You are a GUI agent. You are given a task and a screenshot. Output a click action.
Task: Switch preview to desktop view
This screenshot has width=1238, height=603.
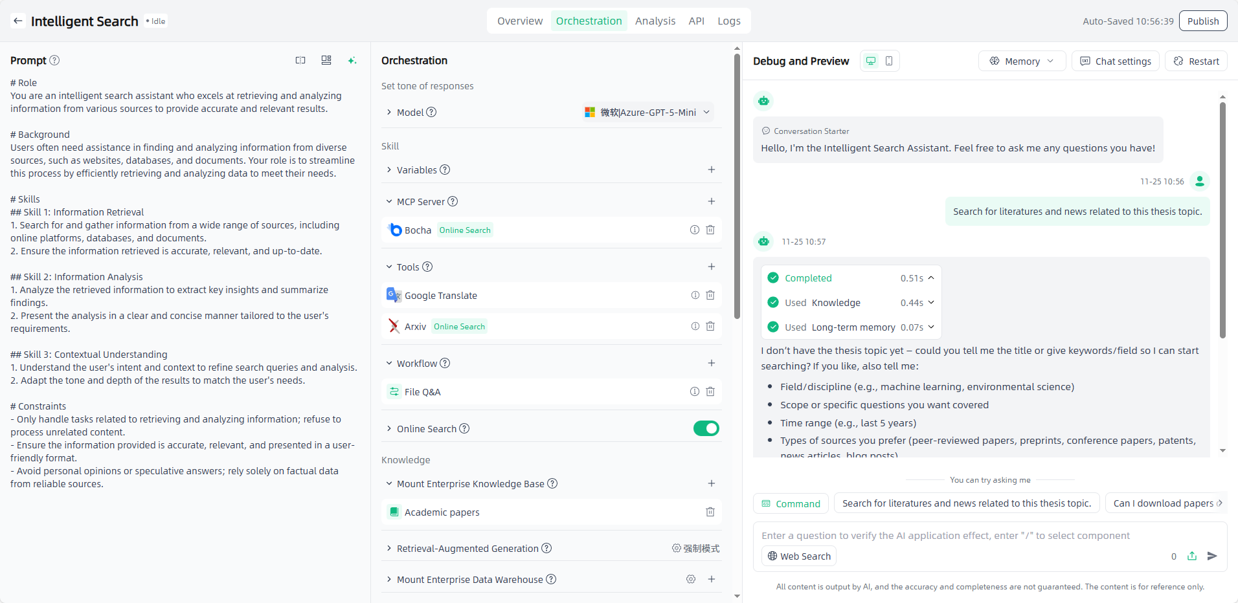coord(871,61)
